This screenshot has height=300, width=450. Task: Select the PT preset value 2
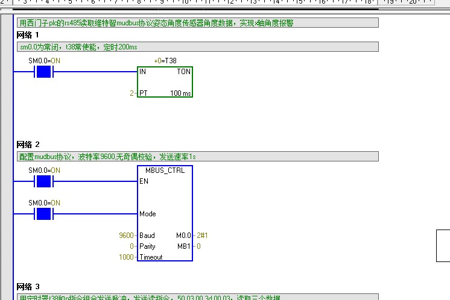(132, 93)
